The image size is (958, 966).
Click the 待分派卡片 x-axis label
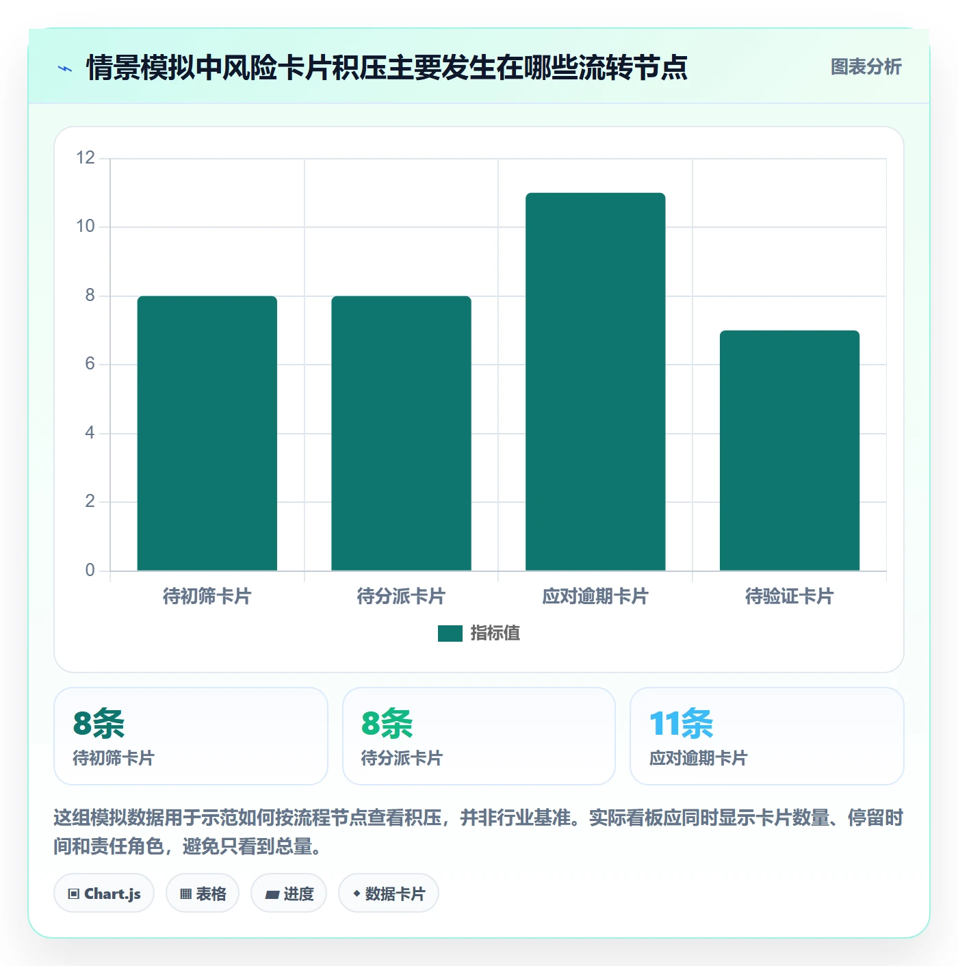pos(401,597)
